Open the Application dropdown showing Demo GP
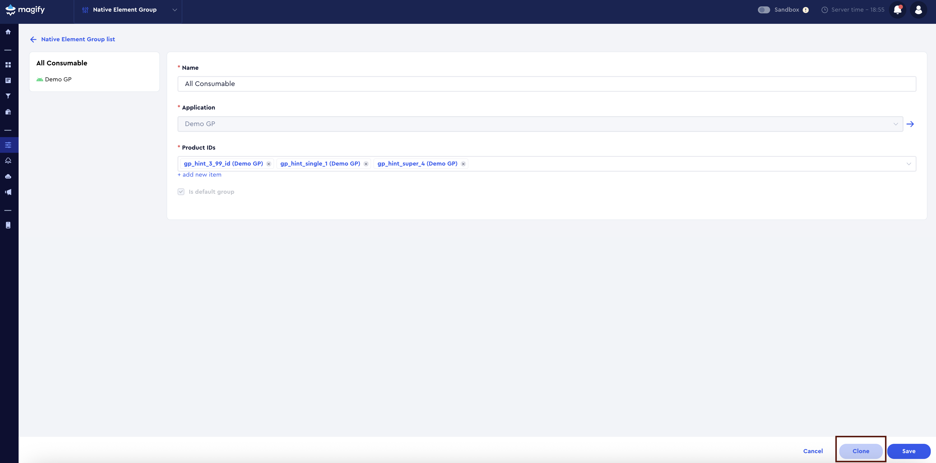936x463 pixels. click(896, 123)
